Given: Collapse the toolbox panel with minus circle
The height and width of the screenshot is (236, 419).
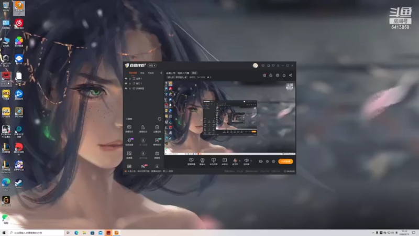Looking at the screenshot, I should 160,119.
